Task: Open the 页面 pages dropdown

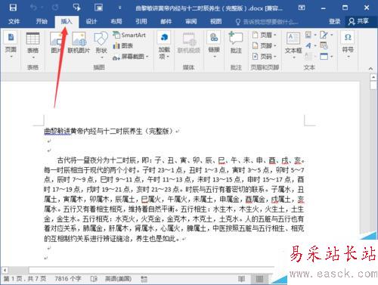Action: [11, 45]
